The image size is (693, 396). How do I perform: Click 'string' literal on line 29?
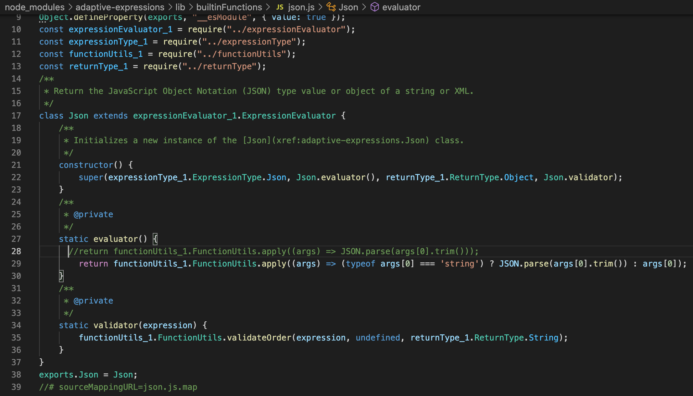coord(459,264)
